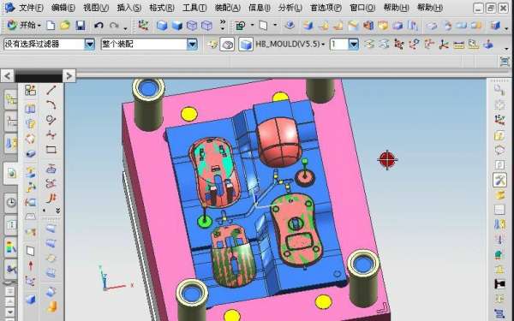This screenshot has width=514, height=321.
Task: Open the 文件(F) menu
Action: point(31,8)
